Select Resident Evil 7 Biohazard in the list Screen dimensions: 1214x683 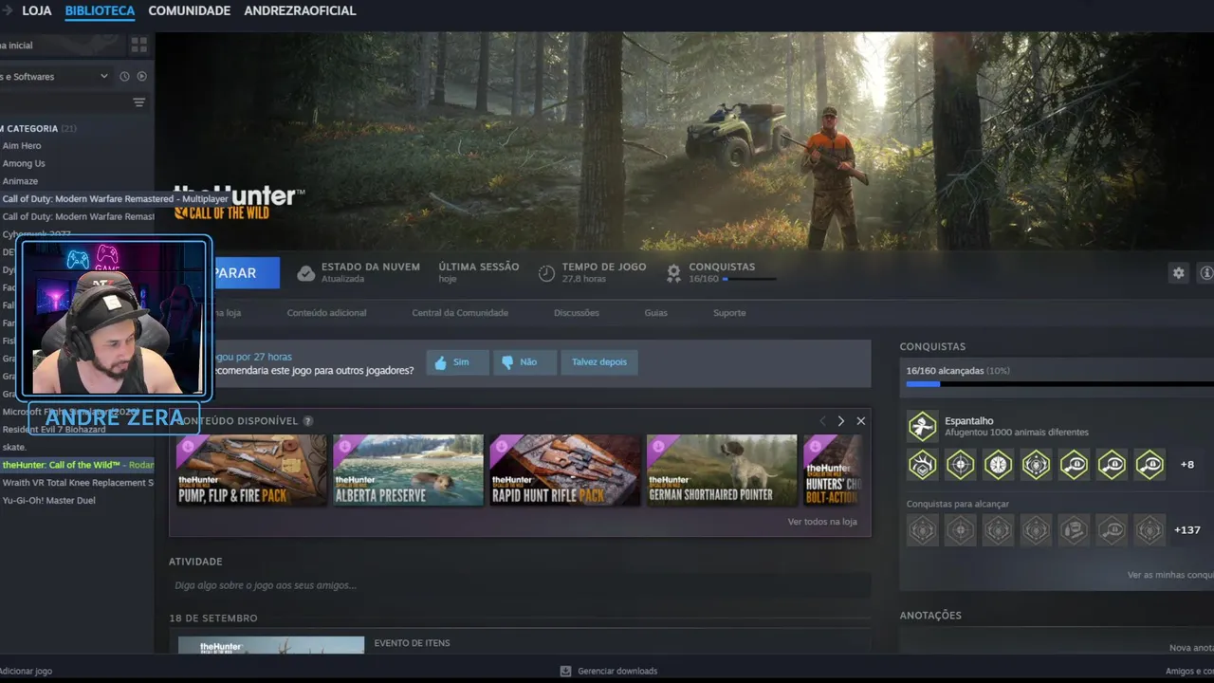[x=54, y=430]
